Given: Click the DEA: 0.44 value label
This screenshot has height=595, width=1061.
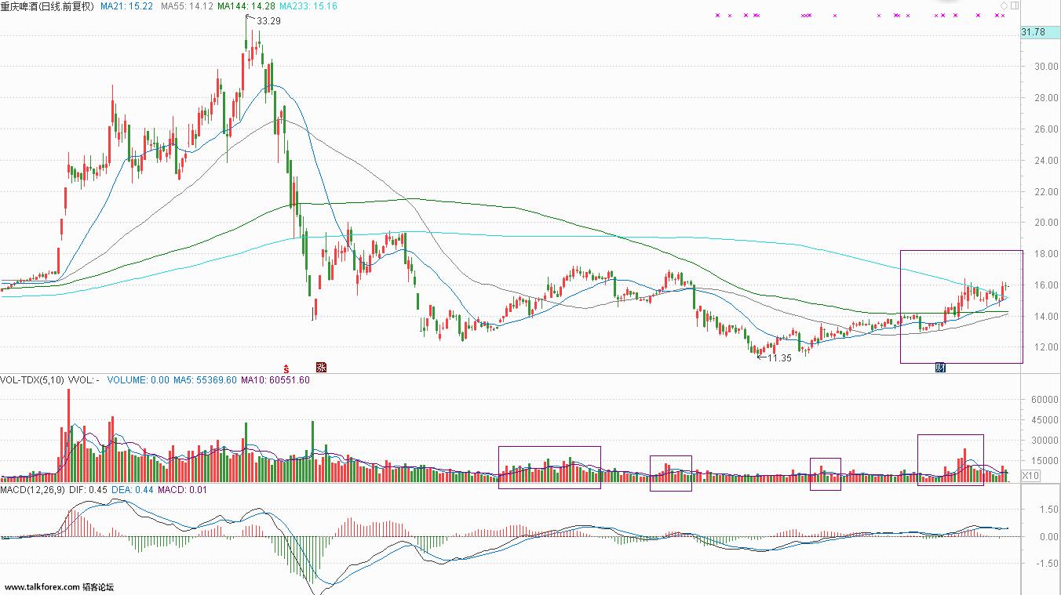Looking at the screenshot, I should tap(133, 489).
